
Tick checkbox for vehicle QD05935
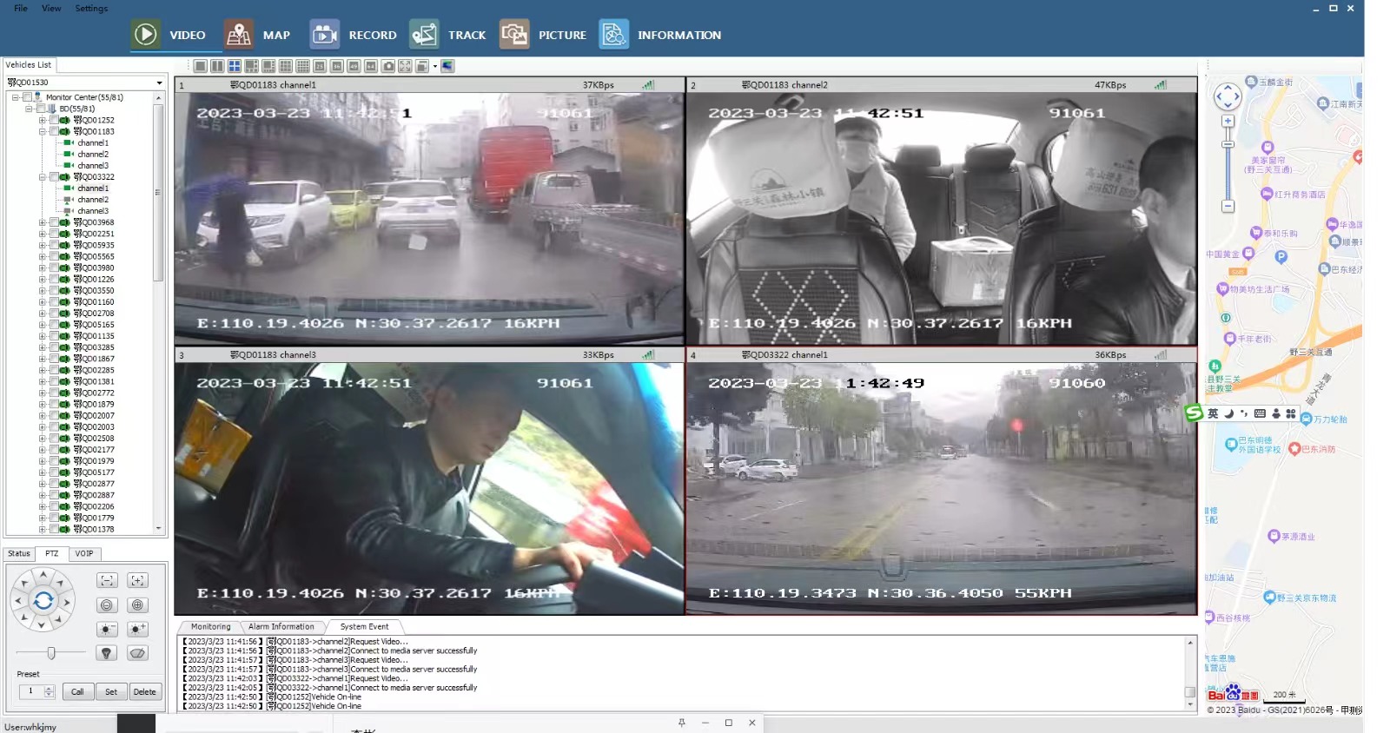click(54, 245)
